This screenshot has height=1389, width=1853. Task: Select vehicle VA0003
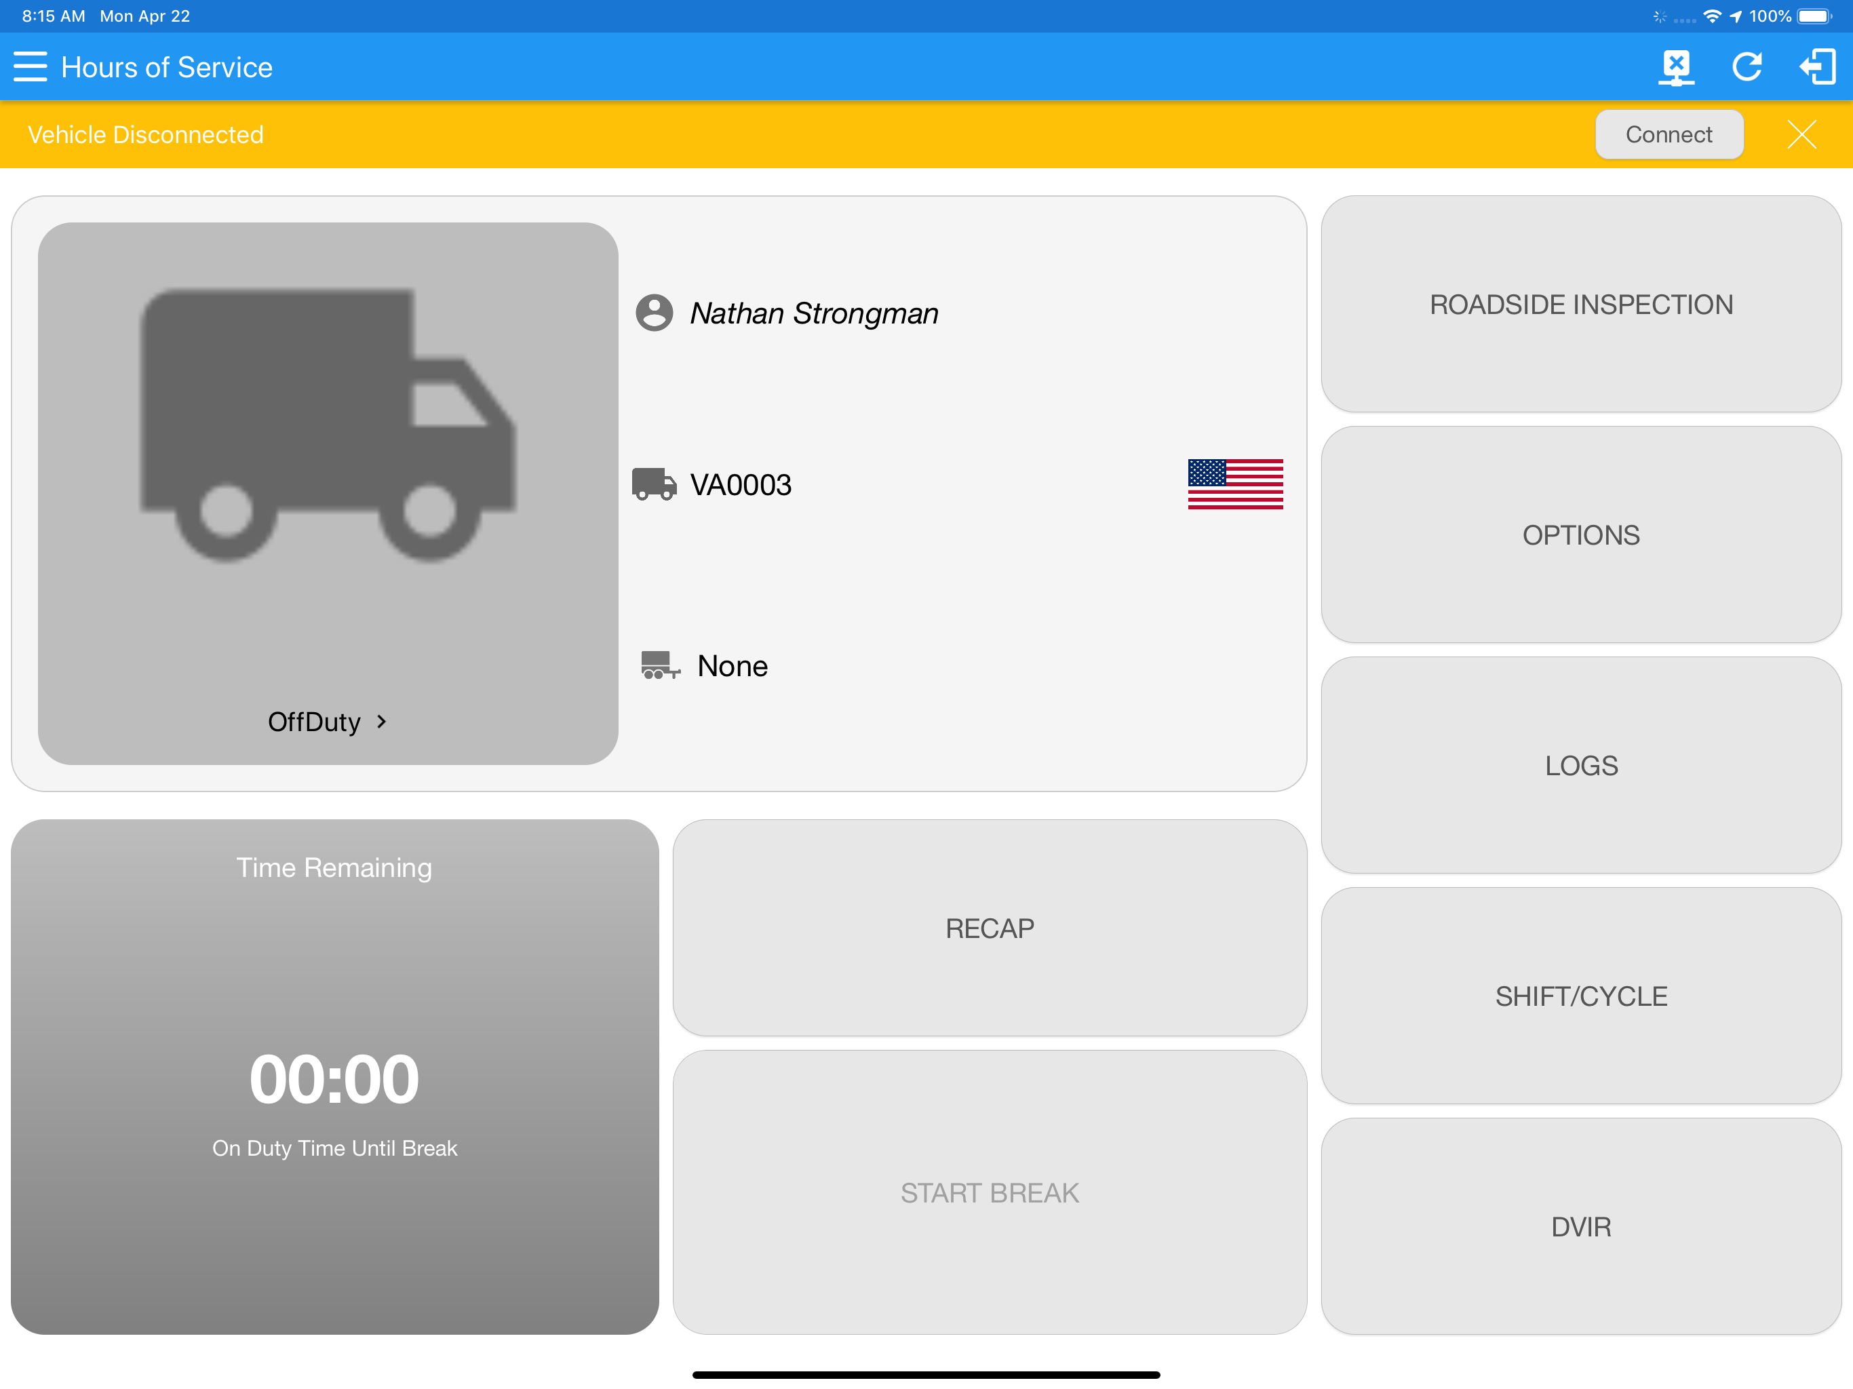coord(741,484)
